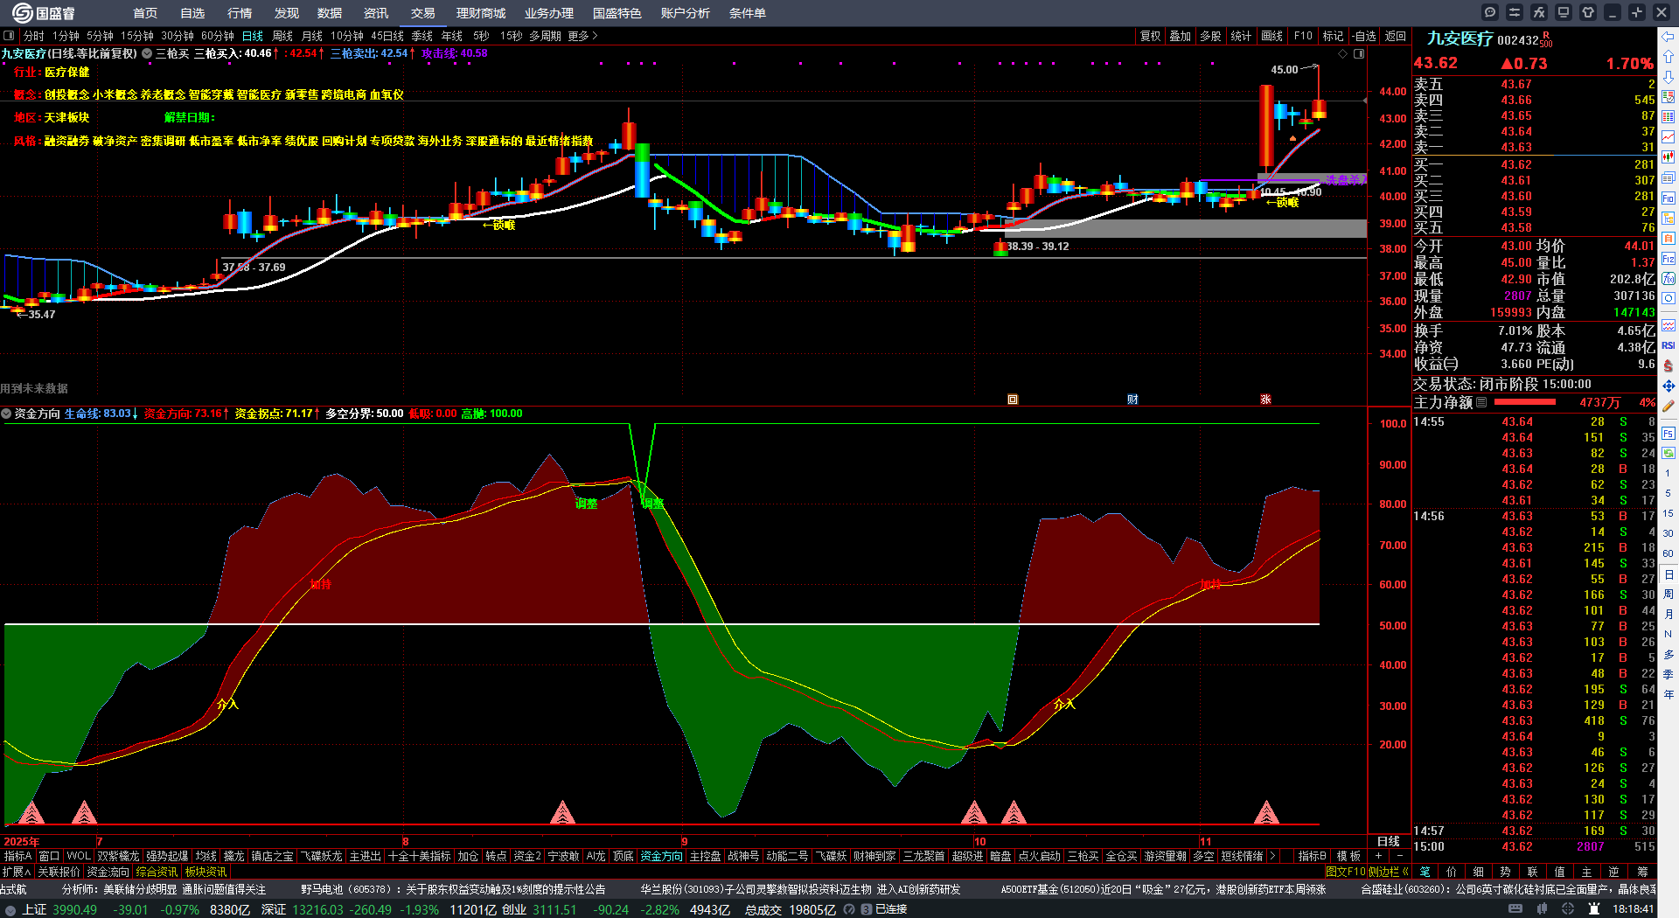Toggle -自选 watchlist removal
The height and width of the screenshot is (918, 1679).
(1364, 36)
